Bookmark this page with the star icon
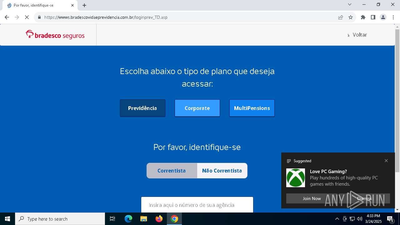 (351, 17)
